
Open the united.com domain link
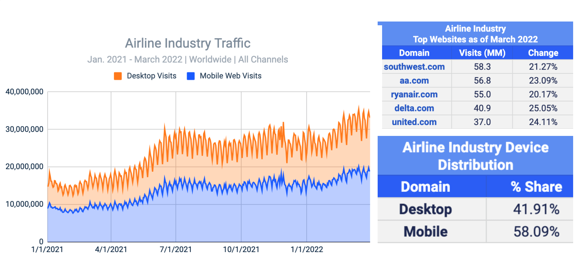[x=414, y=122]
